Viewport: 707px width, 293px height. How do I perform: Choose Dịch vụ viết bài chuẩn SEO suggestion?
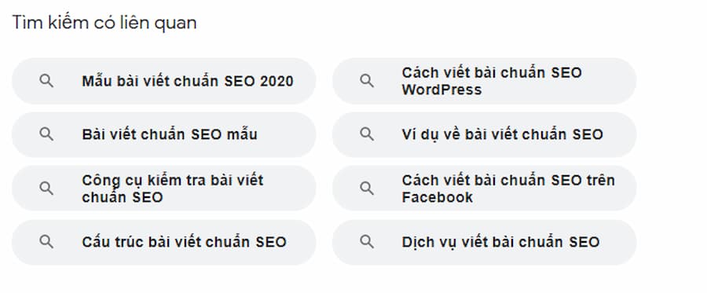pos(484,242)
